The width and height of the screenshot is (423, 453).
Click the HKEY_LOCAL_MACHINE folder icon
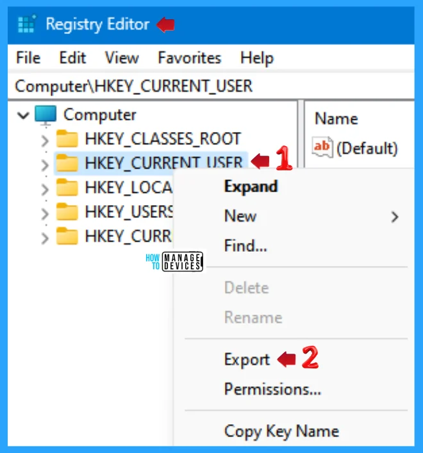click(67, 188)
